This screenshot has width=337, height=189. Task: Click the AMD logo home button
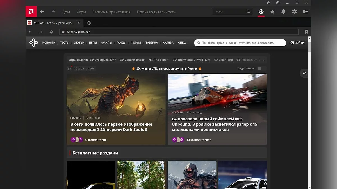click(x=31, y=12)
